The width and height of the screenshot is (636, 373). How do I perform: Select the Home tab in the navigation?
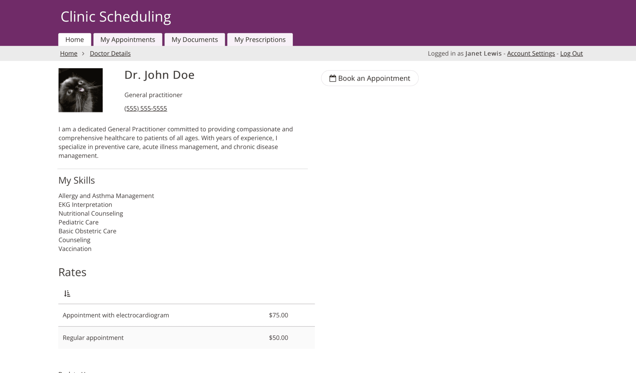(74, 39)
